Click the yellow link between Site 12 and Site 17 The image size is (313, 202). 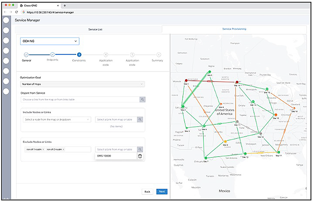[261, 153]
